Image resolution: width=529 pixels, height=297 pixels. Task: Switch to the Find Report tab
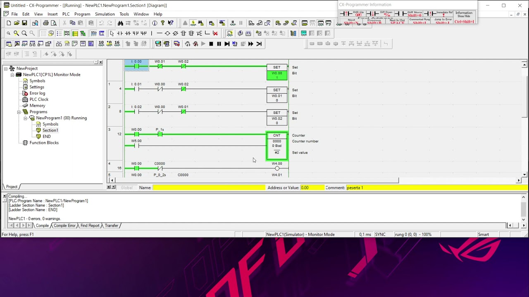90,226
